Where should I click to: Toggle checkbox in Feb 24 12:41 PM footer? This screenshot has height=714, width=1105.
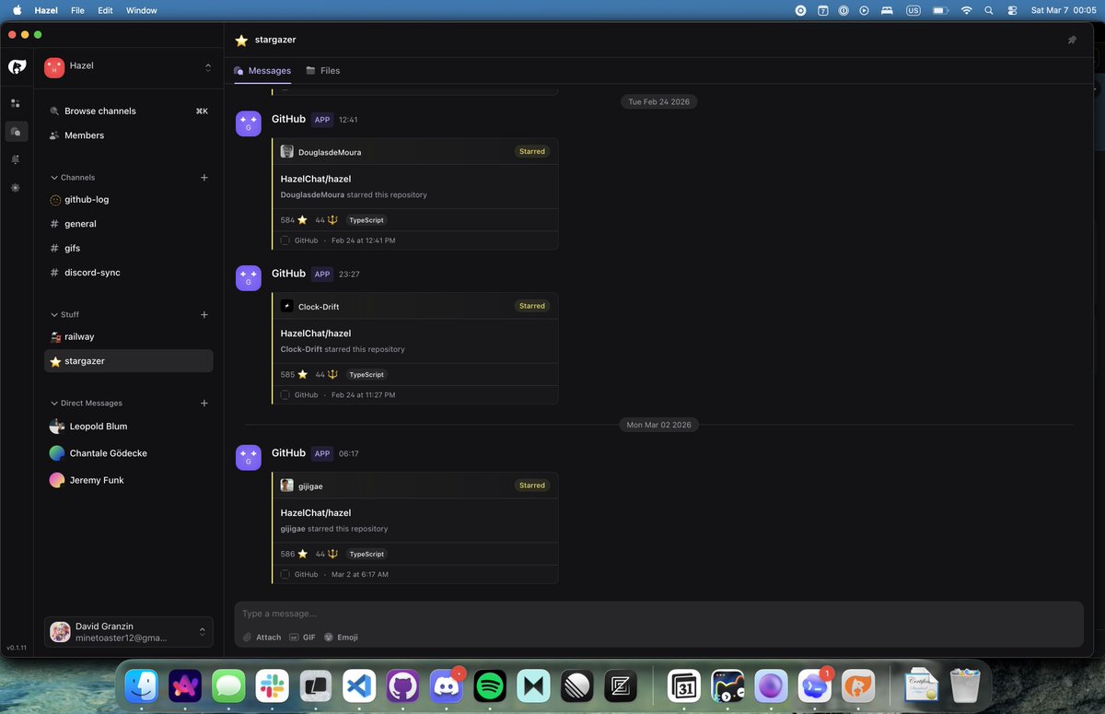(285, 240)
